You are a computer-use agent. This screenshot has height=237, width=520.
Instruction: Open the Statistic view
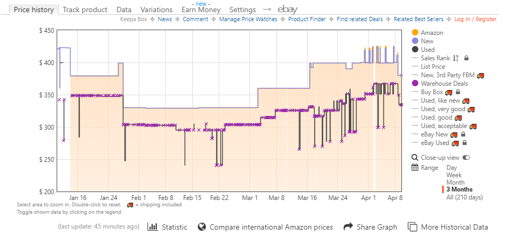coord(174,227)
